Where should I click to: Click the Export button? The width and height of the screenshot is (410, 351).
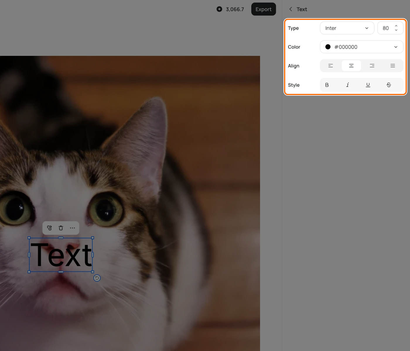pos(264,9)
